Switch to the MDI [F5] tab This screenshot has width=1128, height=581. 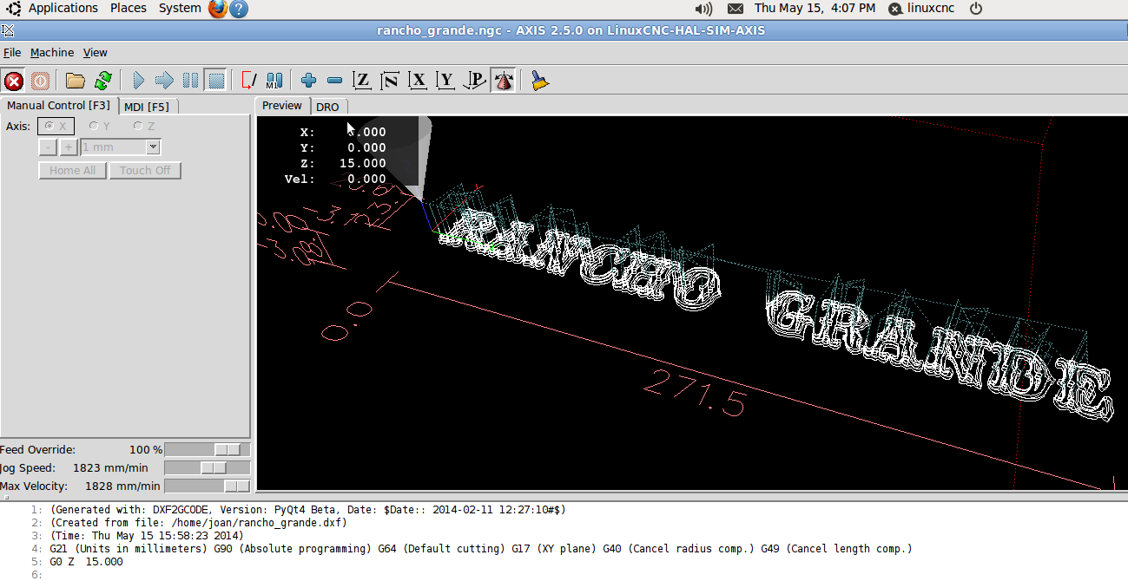[x=146, y=107]
